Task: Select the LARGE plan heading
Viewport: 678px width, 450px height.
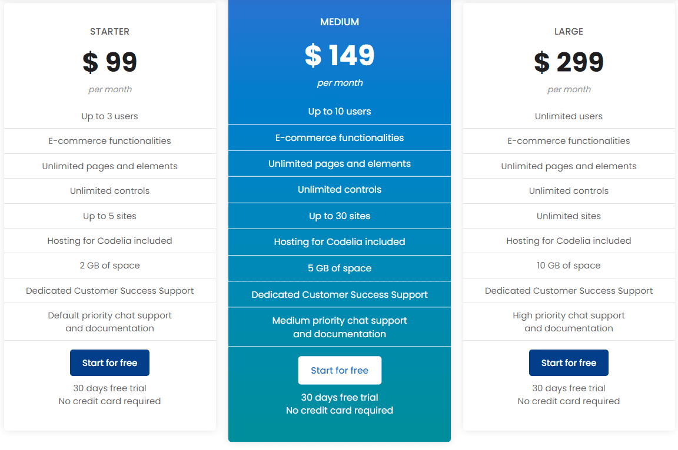Action: pos(569,32)
